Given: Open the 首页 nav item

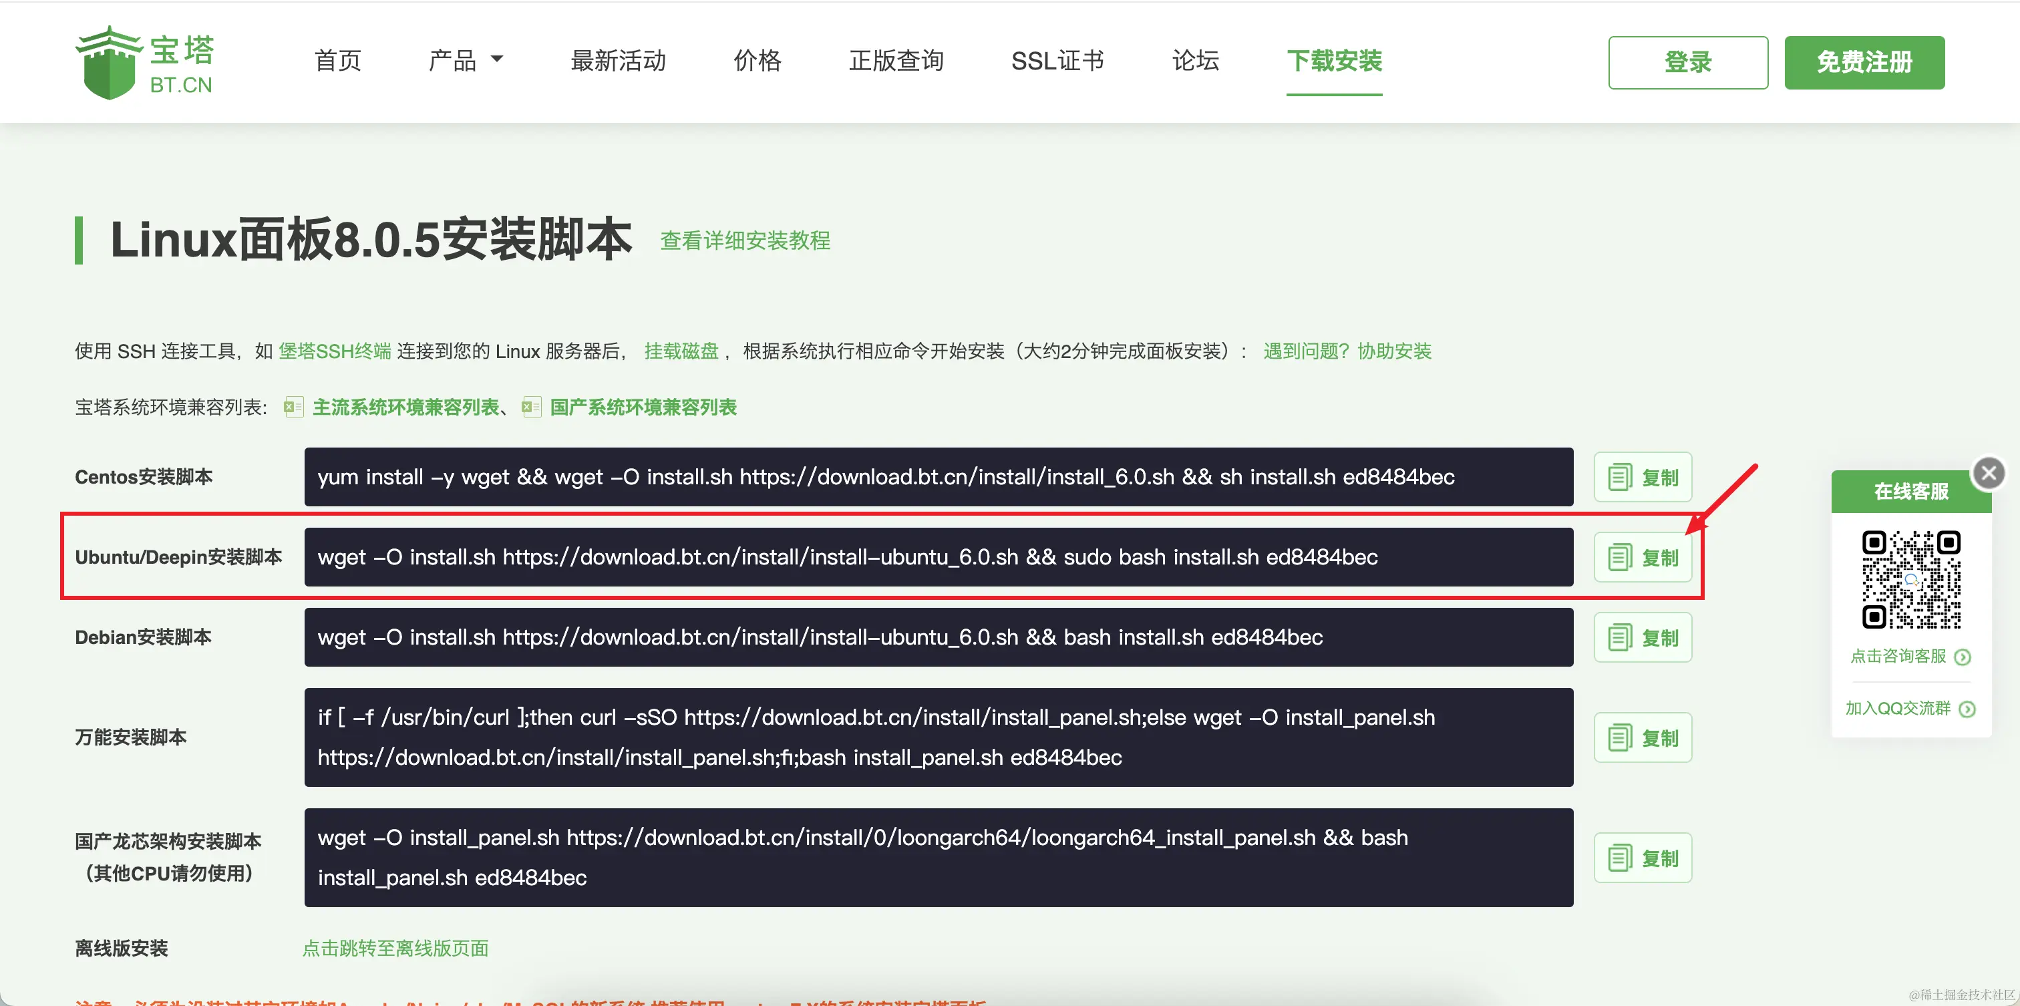Looking at the screenshot, I should tap(337, 60).
